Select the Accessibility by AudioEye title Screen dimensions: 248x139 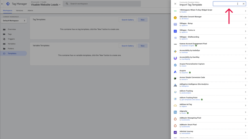(x=190, y=50)
